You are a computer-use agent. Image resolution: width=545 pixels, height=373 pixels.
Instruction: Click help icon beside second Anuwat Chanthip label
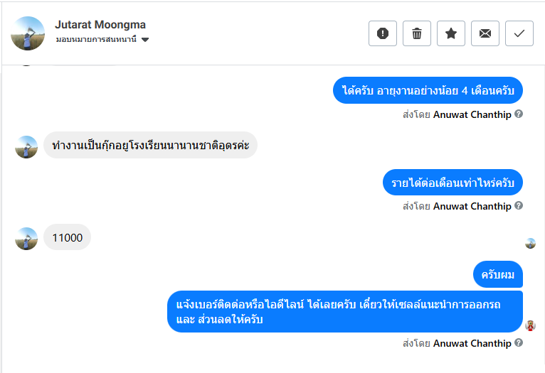click(519, 206)
